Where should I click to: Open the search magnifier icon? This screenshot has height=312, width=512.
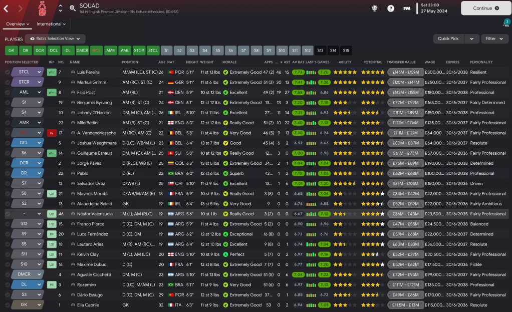(73, 9)
